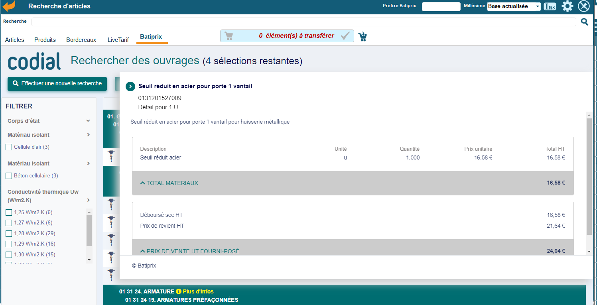Tick the 1,28 W/m2.K checkbox

[9, 233]
